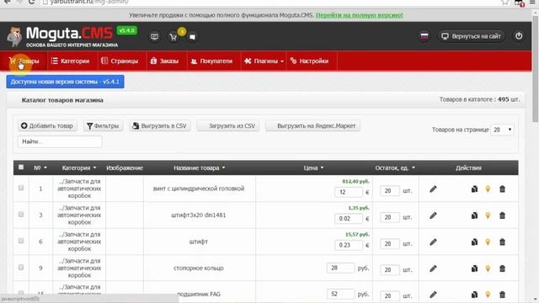
Task: Check the select-all checkbox in table header
Action: point(21,167)
